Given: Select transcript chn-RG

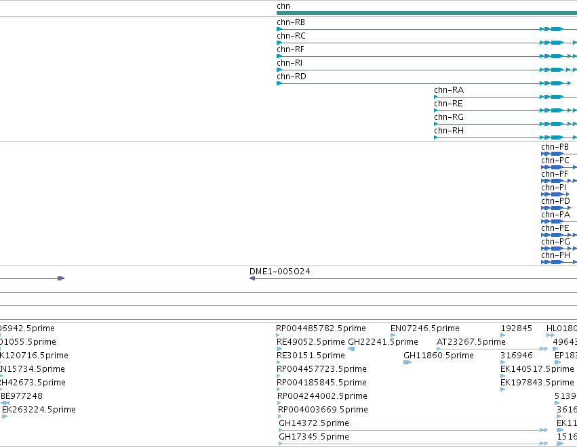Looking at the screenshot, I should click(449, 117).
